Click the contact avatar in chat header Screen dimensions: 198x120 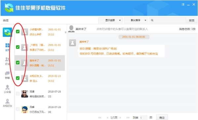71,29
